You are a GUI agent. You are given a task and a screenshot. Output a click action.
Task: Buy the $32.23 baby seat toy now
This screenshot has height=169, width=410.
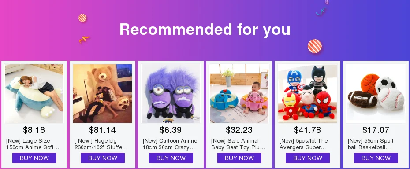pos(239,158)
